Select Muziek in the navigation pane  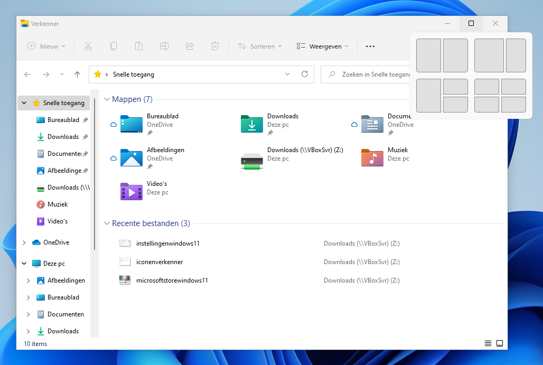(58, 204)
